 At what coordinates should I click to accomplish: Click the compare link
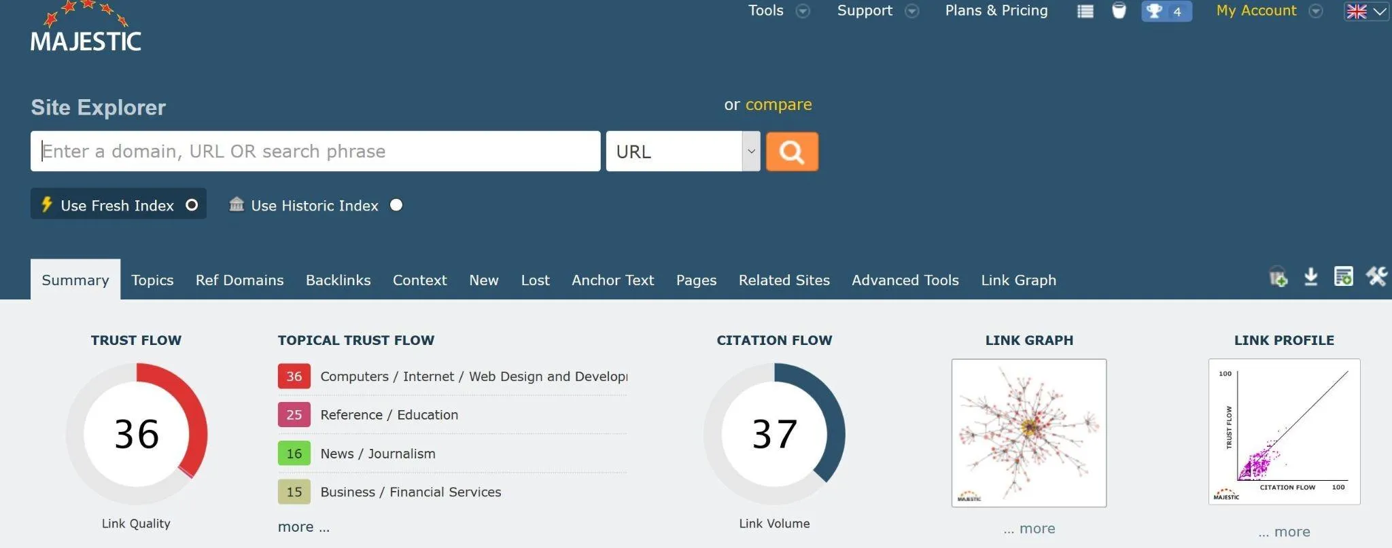[x=778, y=105]
